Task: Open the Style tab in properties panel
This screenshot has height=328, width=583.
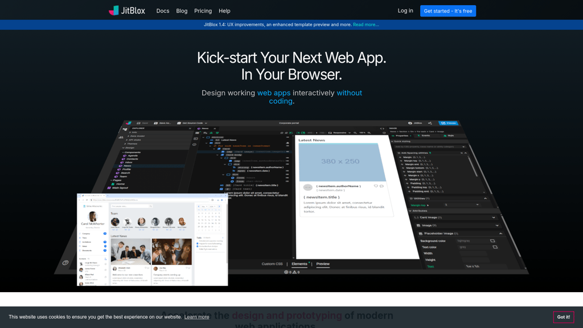Action: click(x=449, y=136)
